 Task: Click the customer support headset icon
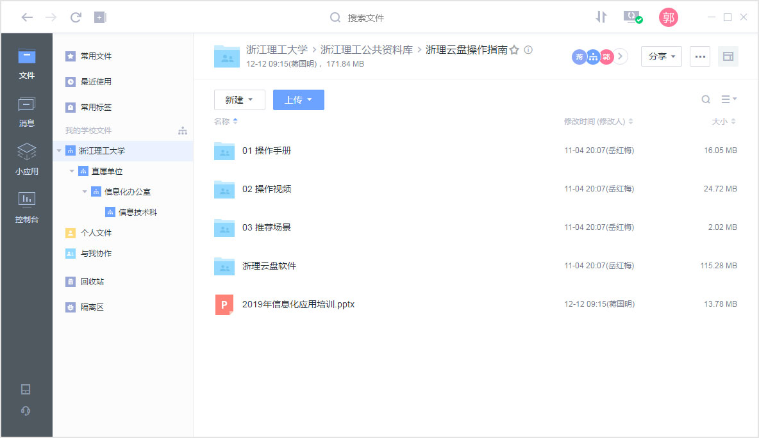coord(26,411)
